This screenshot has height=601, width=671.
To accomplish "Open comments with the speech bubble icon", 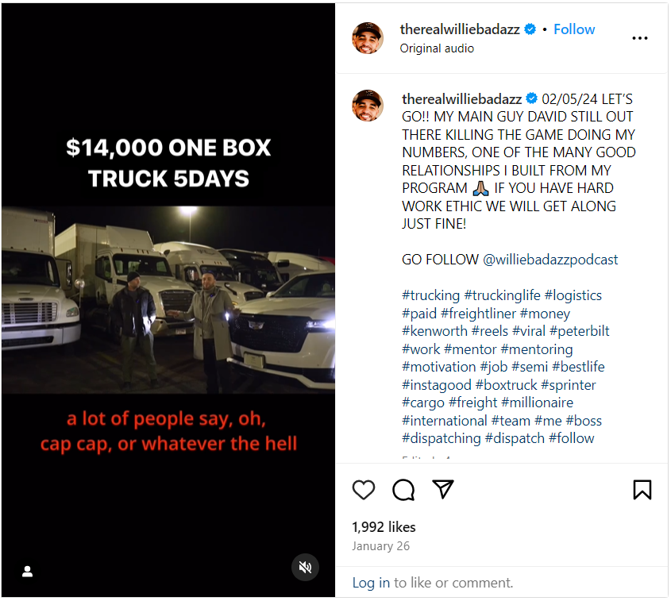I will click(403, 490).
